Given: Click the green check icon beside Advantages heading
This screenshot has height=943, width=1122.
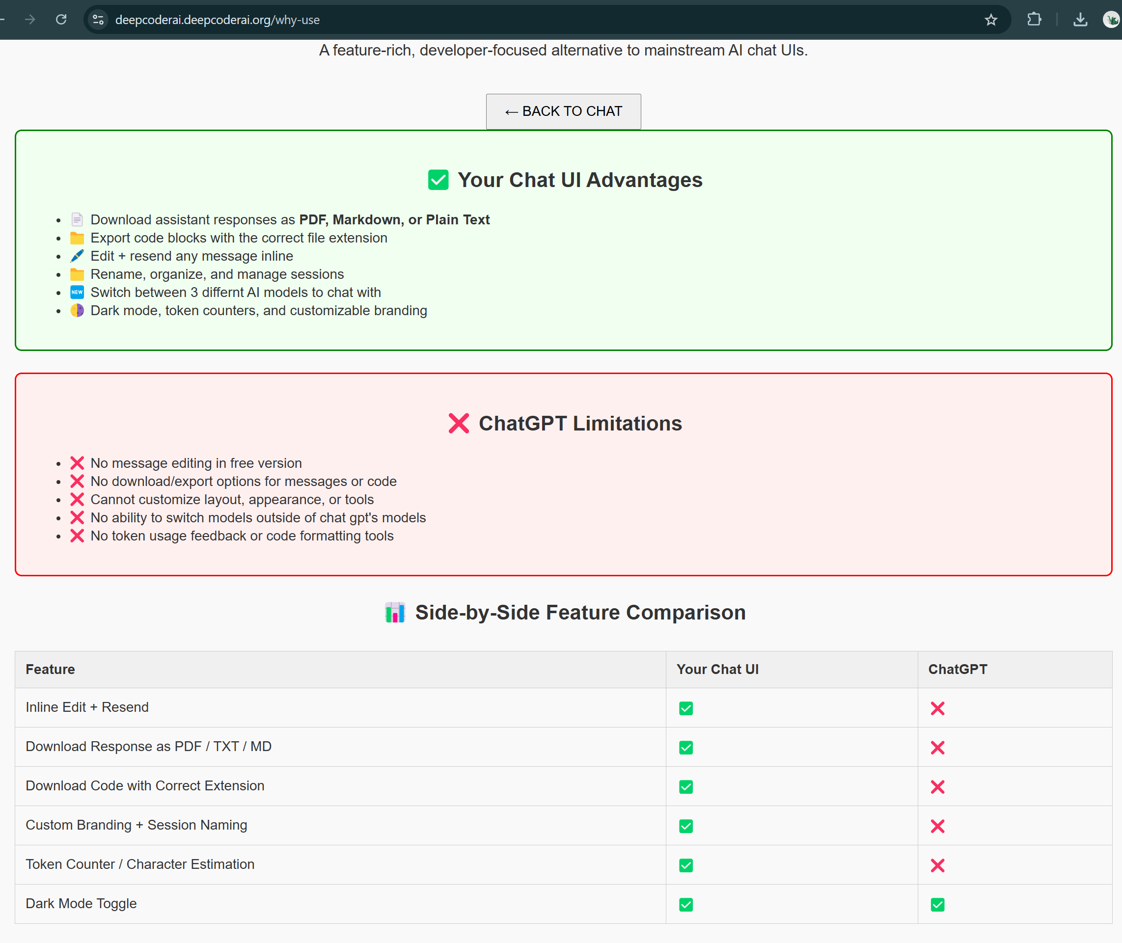Looking at the screenshot, I should click(438, 180).
